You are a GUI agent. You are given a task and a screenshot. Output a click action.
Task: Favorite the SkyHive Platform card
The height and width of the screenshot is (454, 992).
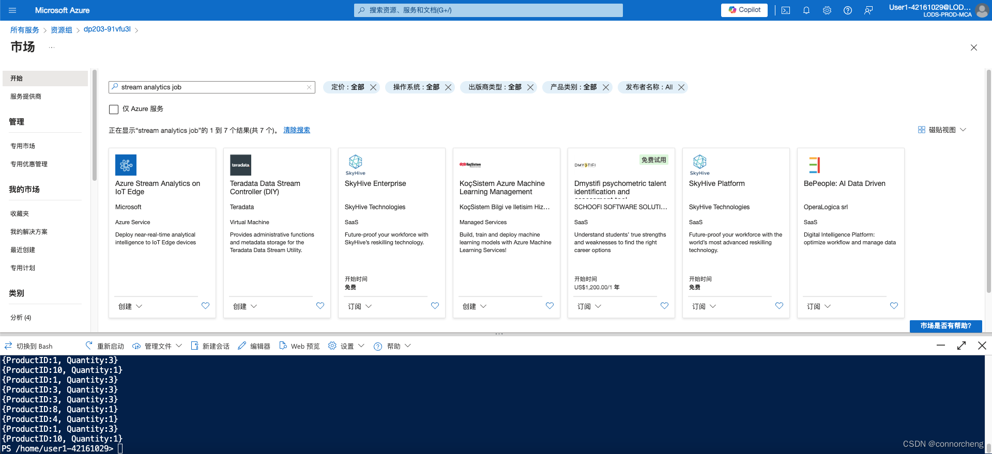(779, 306)
